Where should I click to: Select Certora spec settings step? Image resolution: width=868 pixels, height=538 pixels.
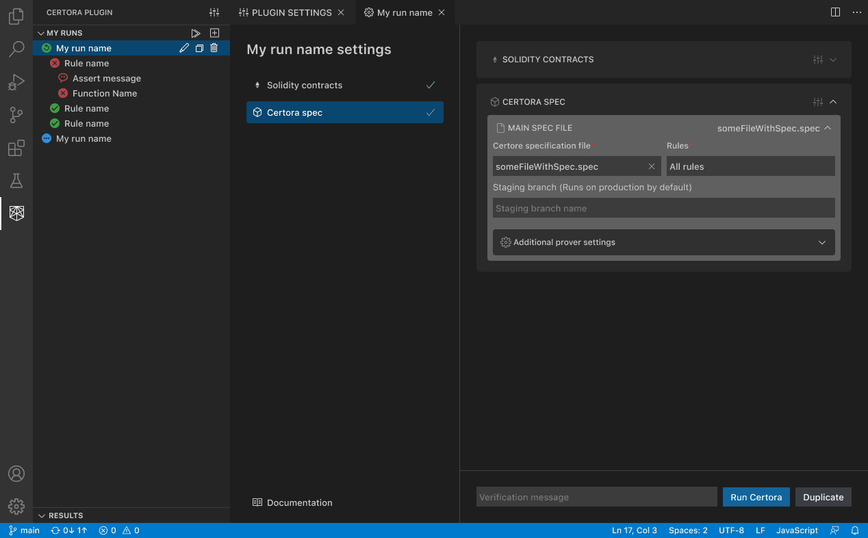click(x=345, y=112)
